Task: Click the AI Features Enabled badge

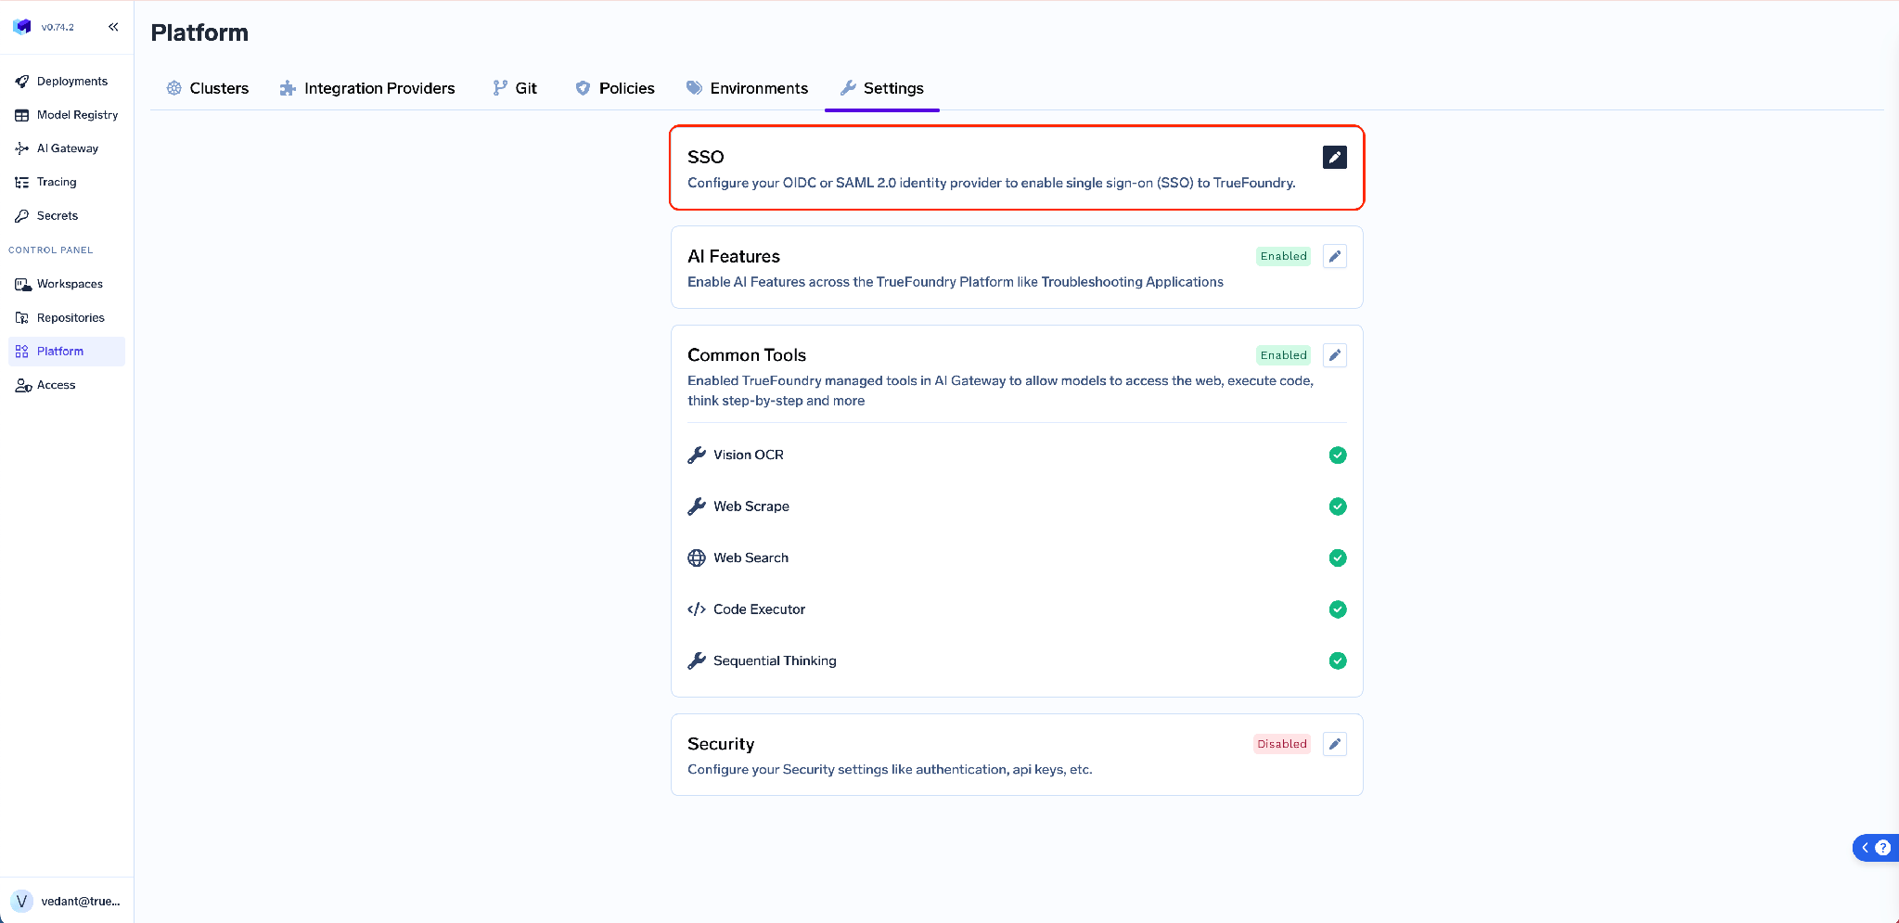Action: click(1283, 257)
